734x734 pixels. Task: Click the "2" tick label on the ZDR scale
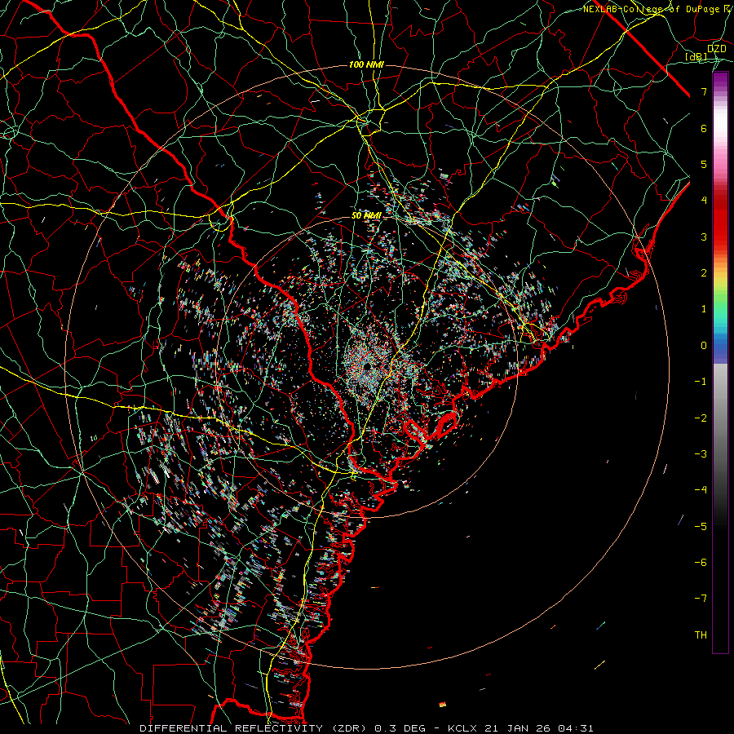pos(704,273)
